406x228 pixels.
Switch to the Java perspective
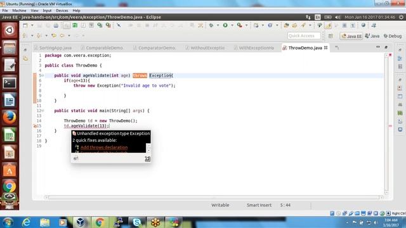click(372, 36)
